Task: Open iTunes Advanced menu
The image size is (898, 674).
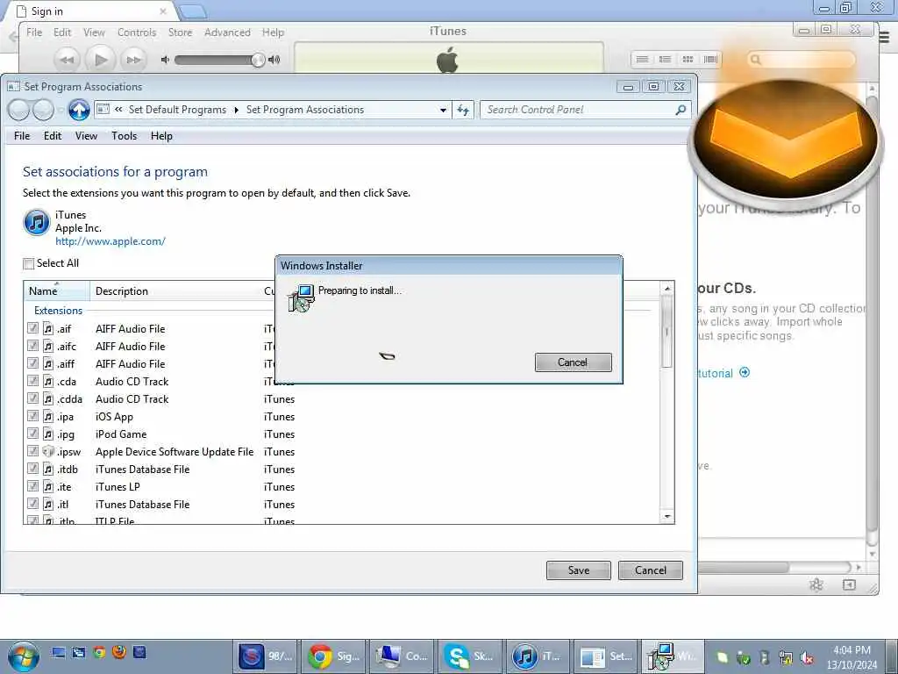Action: 227,32
